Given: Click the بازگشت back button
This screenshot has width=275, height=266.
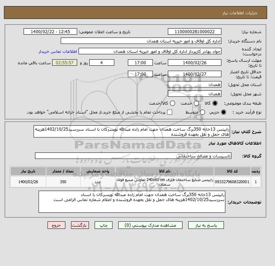Looking at the screenshot, I should [80, 225].
